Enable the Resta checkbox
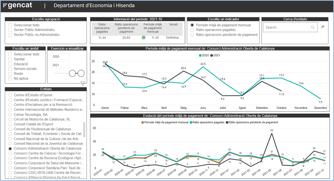Image resolution: width=334 pixels, height=181 pixels. (10, 74)
